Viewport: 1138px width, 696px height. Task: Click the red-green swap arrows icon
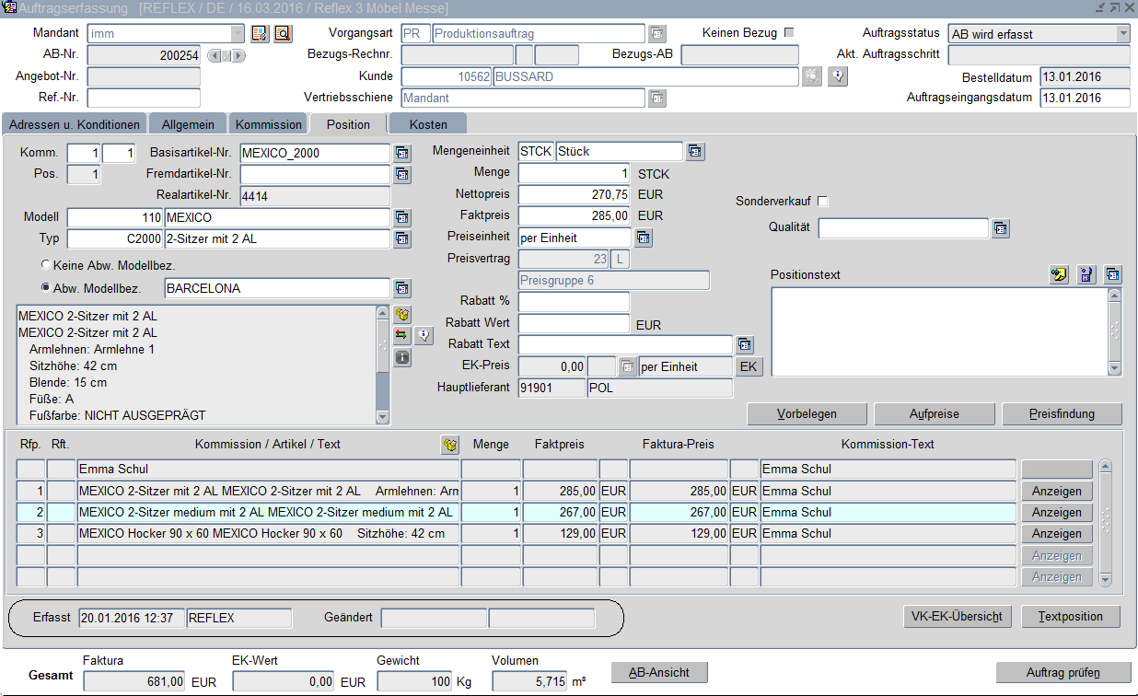pyautogui.click(x=402, y=335)
